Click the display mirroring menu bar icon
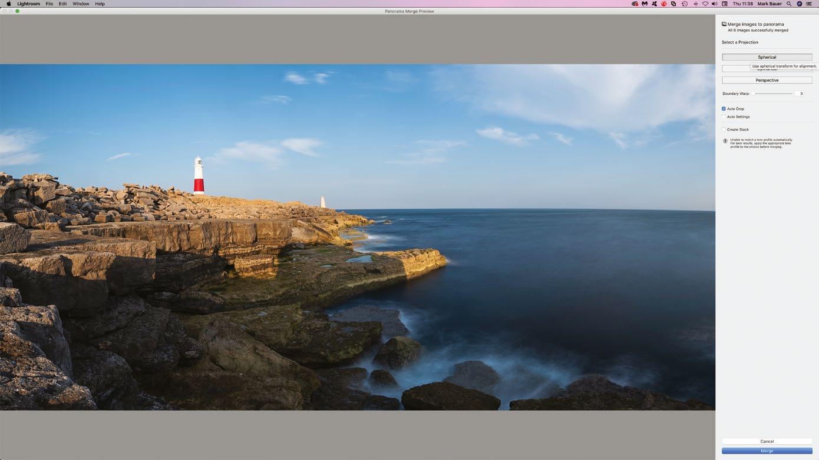The width and height of the screenshot is (819, 460). pos(674,4)
